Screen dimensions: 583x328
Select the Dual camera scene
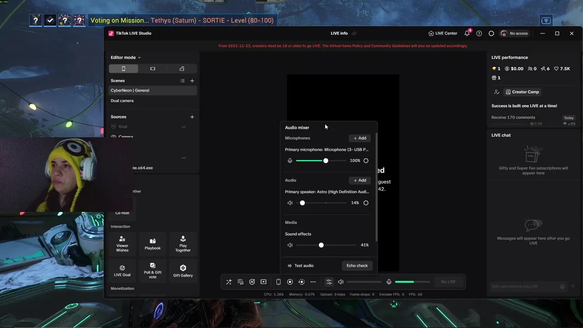click(x=153, y=101)
